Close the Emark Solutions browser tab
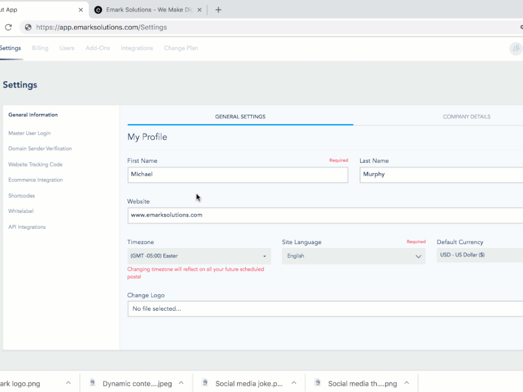The height and width of the screenshot is (392, 523). [200, 10]
